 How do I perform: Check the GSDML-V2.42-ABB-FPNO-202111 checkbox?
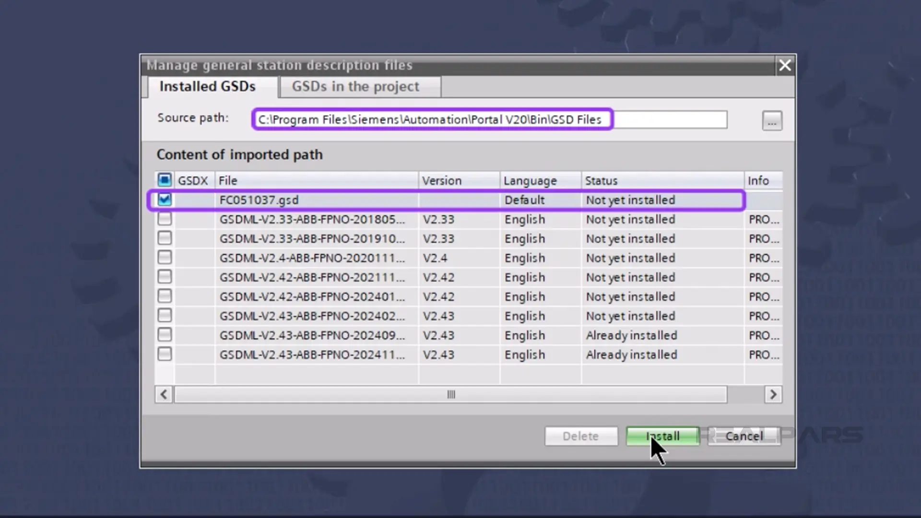[165, 277]
